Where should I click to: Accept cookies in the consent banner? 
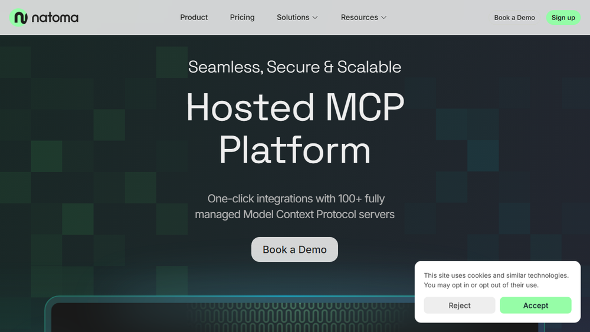point(536,305)
